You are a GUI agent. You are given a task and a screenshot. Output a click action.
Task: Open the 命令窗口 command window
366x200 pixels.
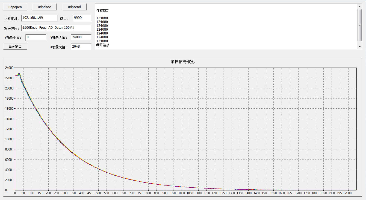(x=15, y=47)
